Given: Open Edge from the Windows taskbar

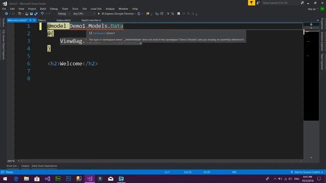Looking at the screenshot, I should point(16,178).
